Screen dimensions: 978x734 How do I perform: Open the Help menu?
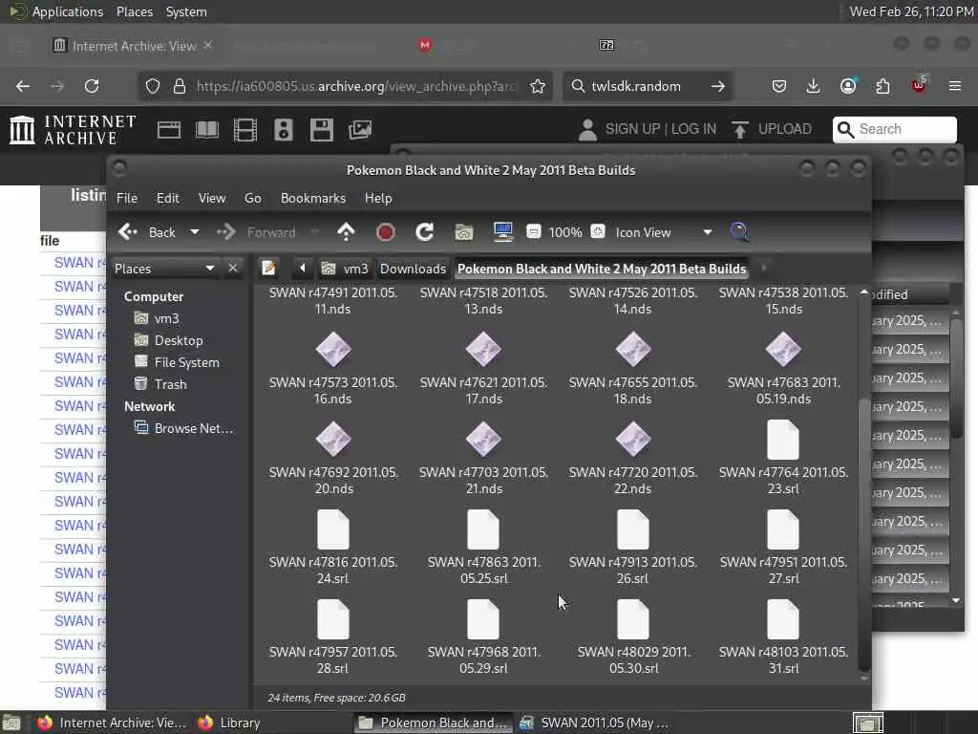378,198
